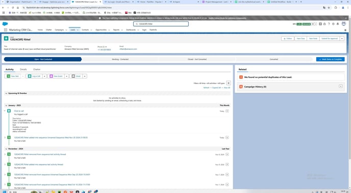Click the Expand All timeline link

(x=216, y=88)
